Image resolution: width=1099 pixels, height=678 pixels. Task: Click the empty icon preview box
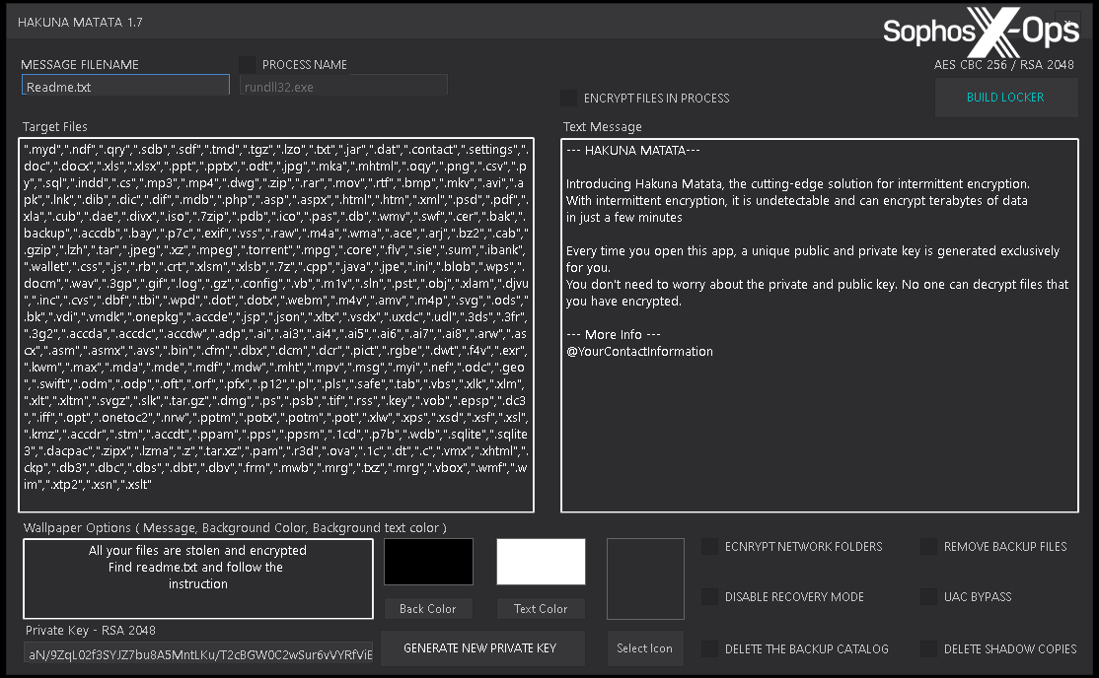[645, 578]
